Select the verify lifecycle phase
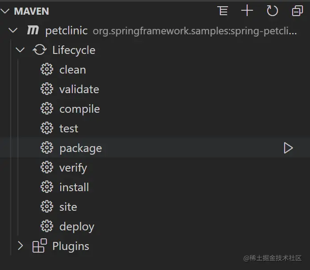Viewport: 310px width, 270px height. click(x=73, y=168)
